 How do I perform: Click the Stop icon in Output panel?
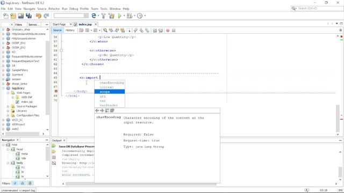pyautogui.click(x=54, y=157)
